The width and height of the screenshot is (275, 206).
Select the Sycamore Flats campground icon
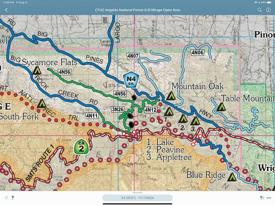pos(37,71)
